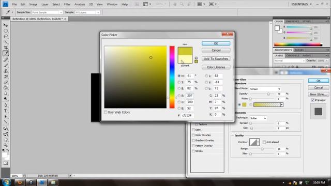Open Blend Mode Screen dropdown
The height and width of the screenshot is (186, 331).
coord(265,89)
